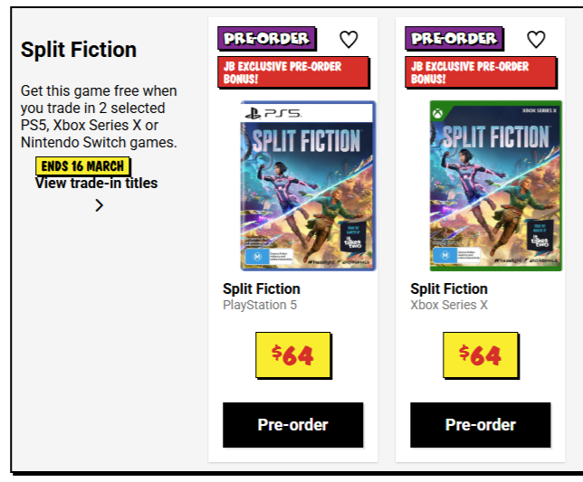Click the PlayStation 5 platform label
Screen dimensions: 583x482
coord(260,305)
